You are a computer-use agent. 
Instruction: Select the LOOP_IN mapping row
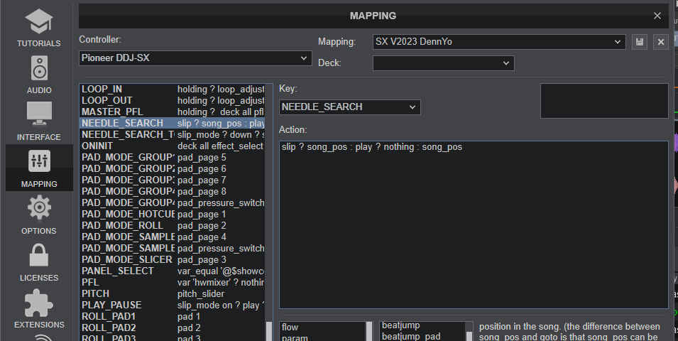(x=173, y=89)
